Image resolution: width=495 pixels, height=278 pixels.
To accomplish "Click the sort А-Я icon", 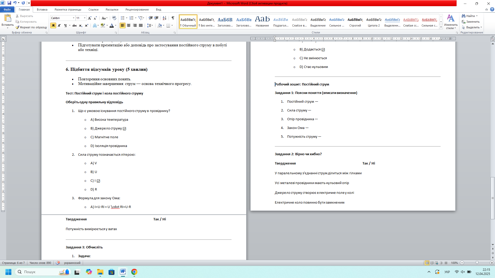I will 164,18.
